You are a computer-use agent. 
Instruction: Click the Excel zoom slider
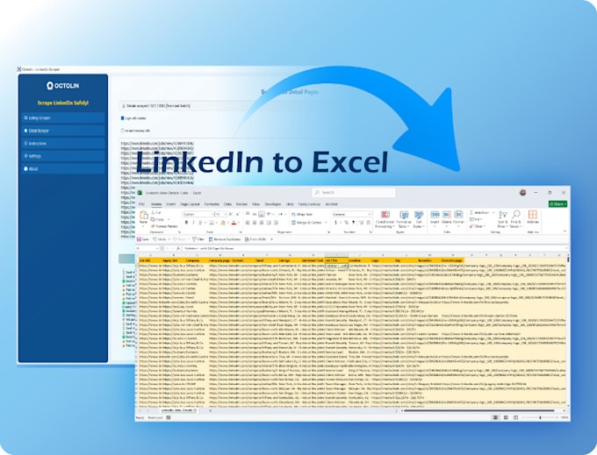[x=540, y=417]
